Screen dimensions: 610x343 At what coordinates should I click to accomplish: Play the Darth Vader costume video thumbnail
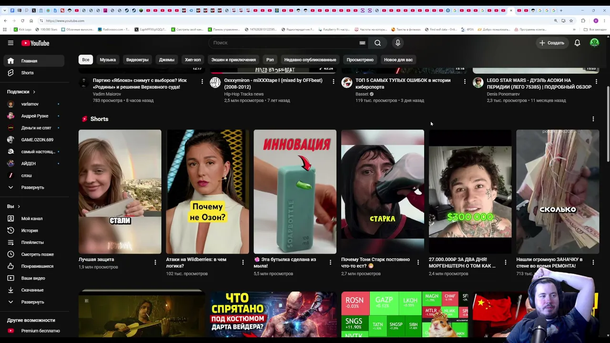point(273,314)
